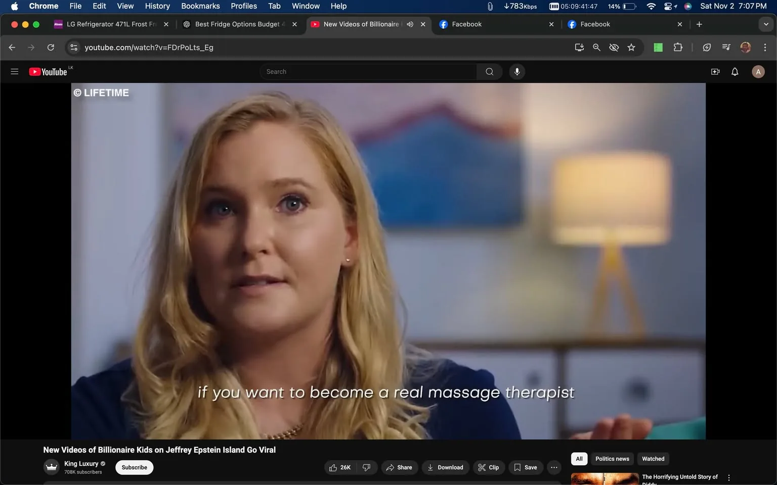Image resolution: width=777 pixels, height=485 pixels.
Task: Click into the YouTube search field
Action: (x=369, y=72)
